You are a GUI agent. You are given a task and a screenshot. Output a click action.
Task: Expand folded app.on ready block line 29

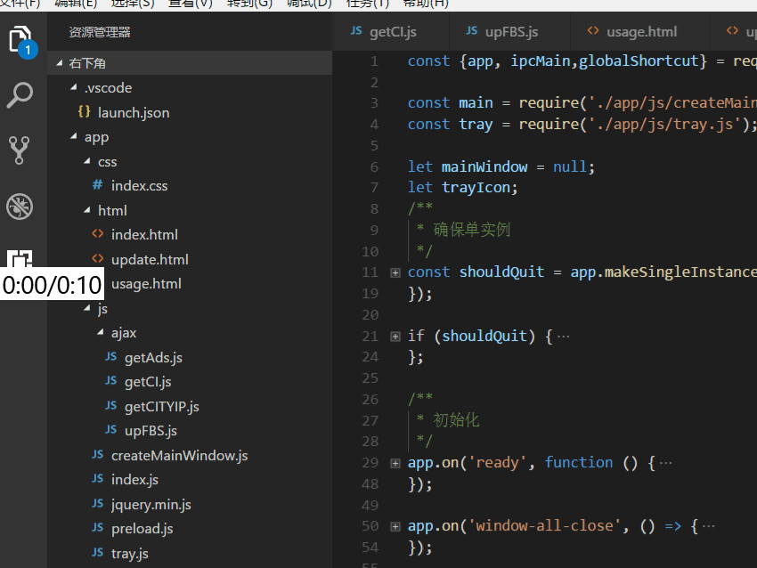click(395, 463)
